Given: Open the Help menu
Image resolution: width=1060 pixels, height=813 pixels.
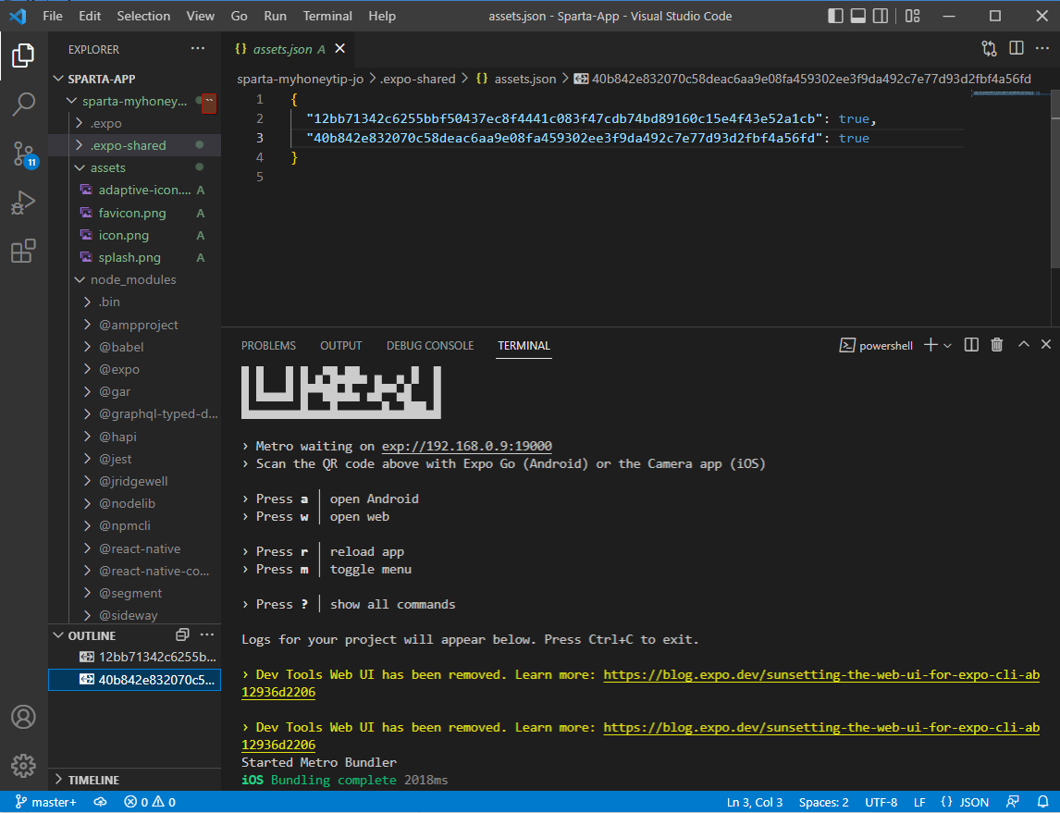Looking at the screenshot, I should [x=382, y=16].
